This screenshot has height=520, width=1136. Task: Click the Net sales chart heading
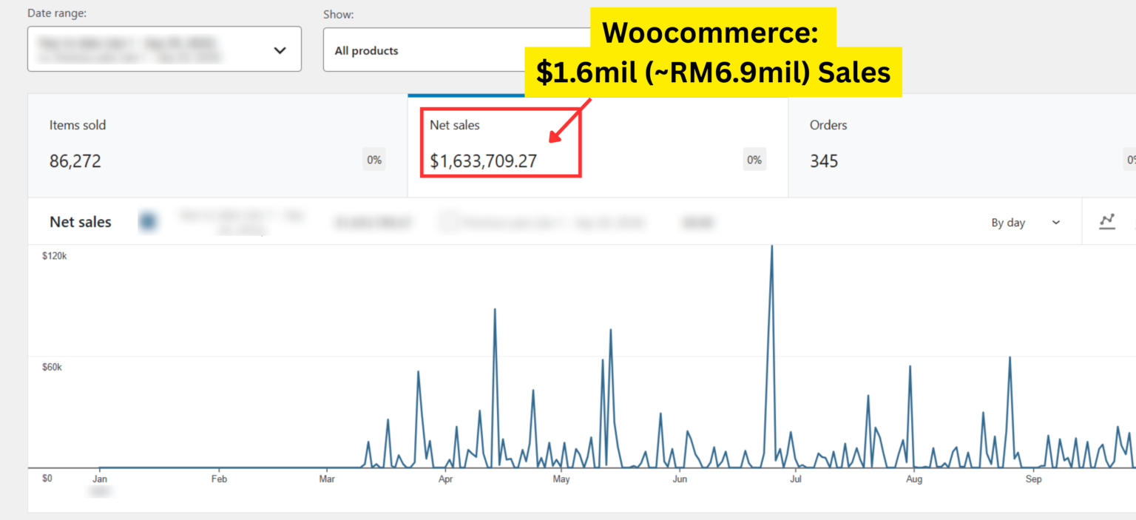click(x=81, y=222)
